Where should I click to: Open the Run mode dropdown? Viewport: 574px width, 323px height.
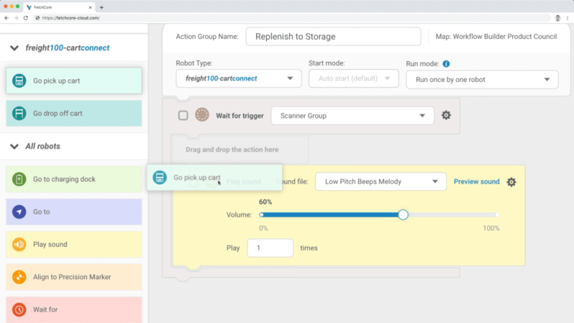pyautogui.click(x=481, y=79)
